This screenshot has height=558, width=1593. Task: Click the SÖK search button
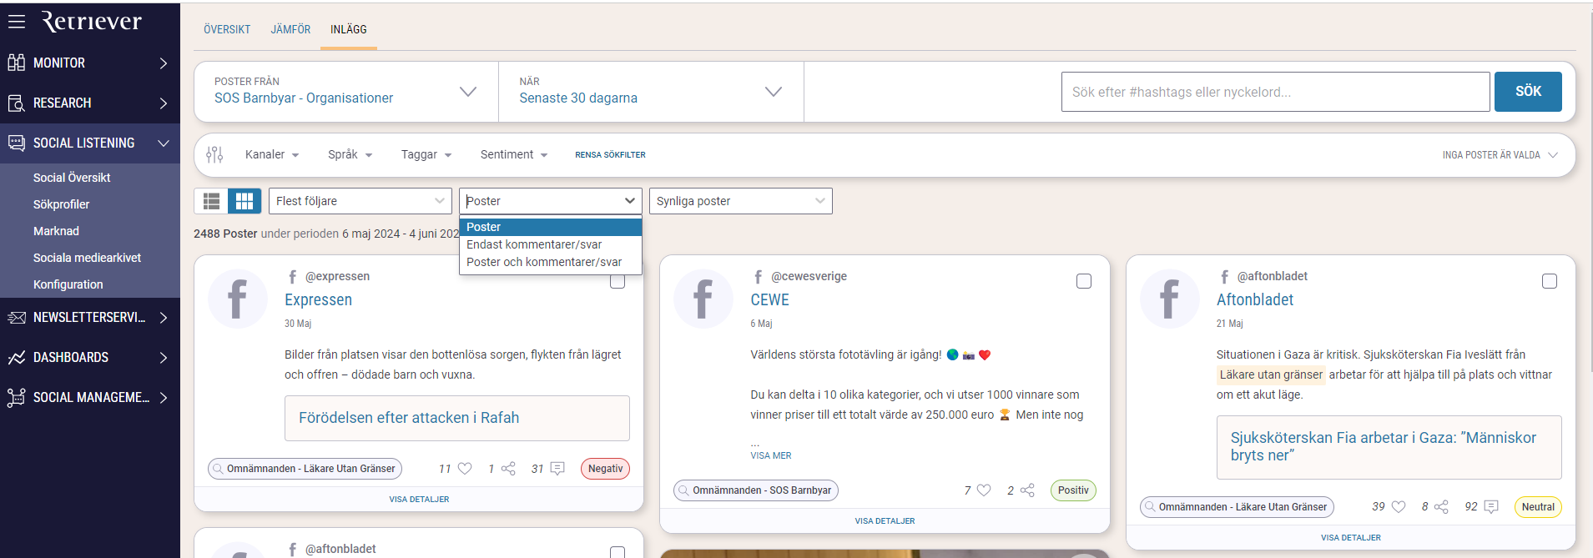pos(1528,92)
